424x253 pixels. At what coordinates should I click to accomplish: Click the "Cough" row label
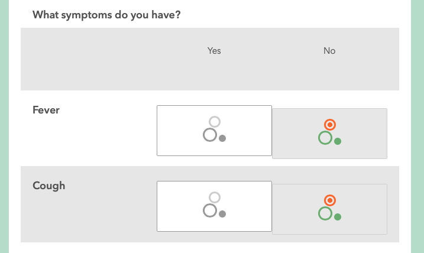[x=48, y=186]
